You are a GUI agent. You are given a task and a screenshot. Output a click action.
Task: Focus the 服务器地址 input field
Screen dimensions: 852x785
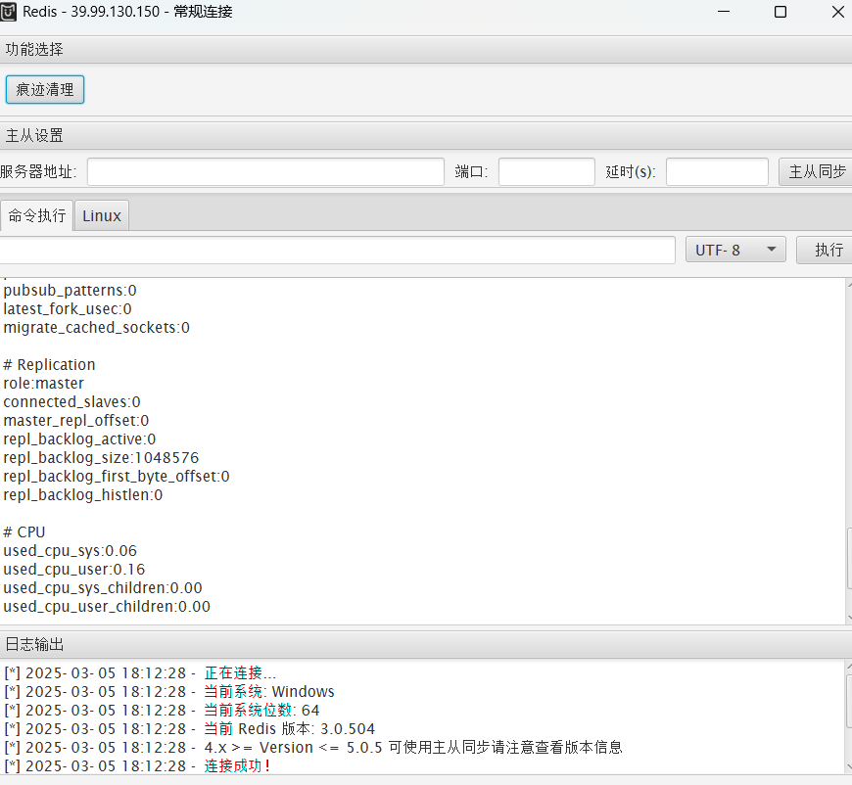pyautogui.click(x=265, y=172)
